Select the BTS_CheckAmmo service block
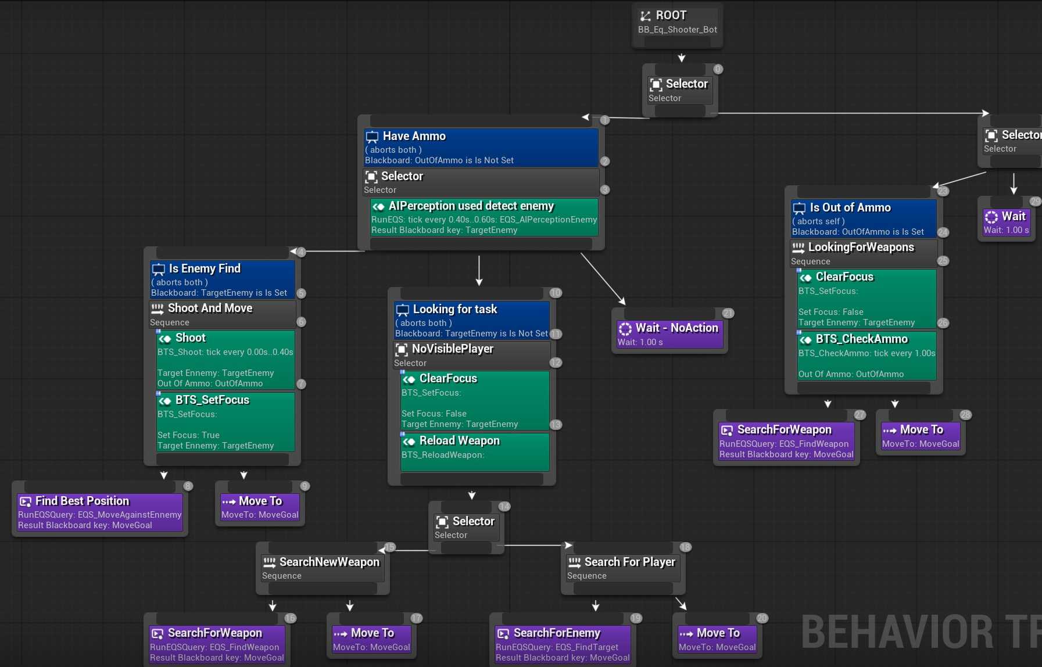Image resolution: width=1042 pixels, height=667 pixels. pos(866,356)
